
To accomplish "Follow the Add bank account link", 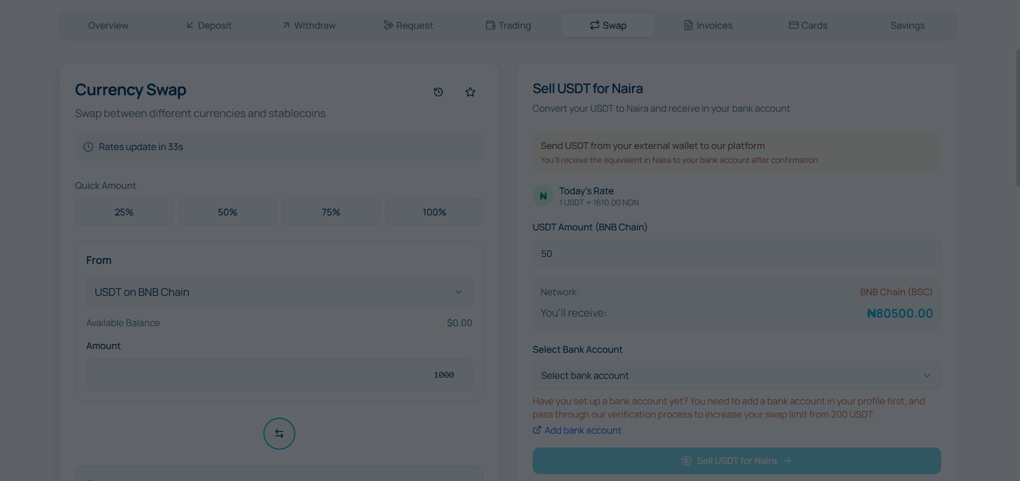I will coord(583,430).
